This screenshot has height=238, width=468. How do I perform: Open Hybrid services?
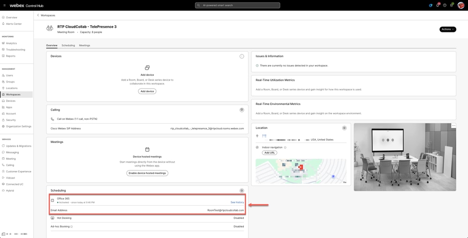pos(10,191)
